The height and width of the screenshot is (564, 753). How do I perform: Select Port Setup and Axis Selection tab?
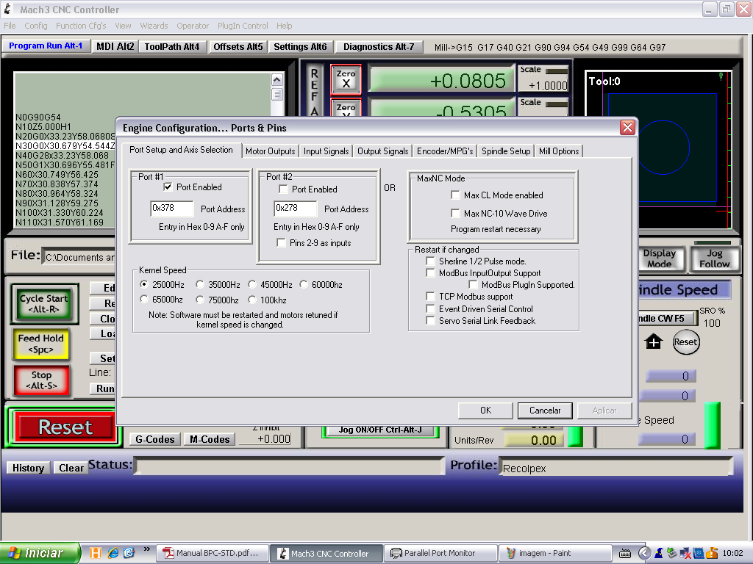pos(181,150)
